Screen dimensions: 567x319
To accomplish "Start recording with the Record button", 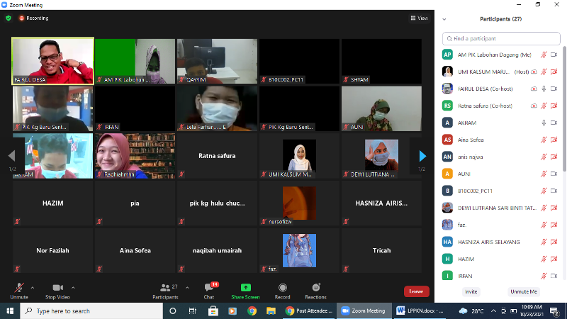I will pyautogui.click(x=282, y=291).
